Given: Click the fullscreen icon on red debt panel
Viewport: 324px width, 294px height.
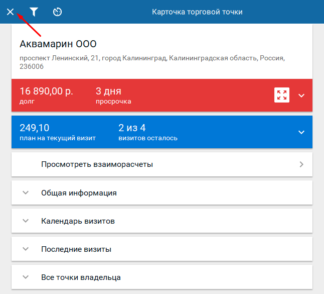Looking at the screenshot, I should (282, 95).
